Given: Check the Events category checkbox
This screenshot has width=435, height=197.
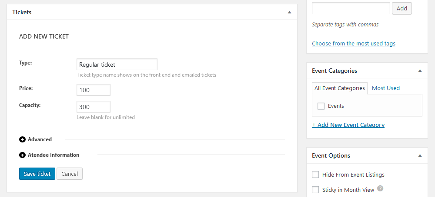Looking at the screenshot, I should coord(321,106).
